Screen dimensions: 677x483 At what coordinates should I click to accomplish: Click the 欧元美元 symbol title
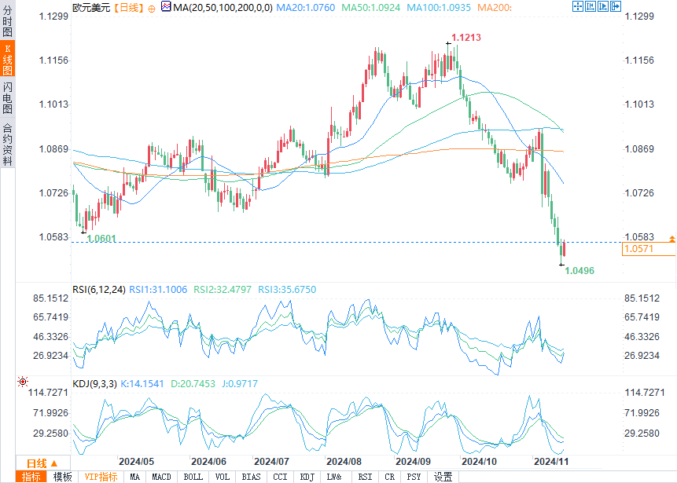click(x=91, y=8)
